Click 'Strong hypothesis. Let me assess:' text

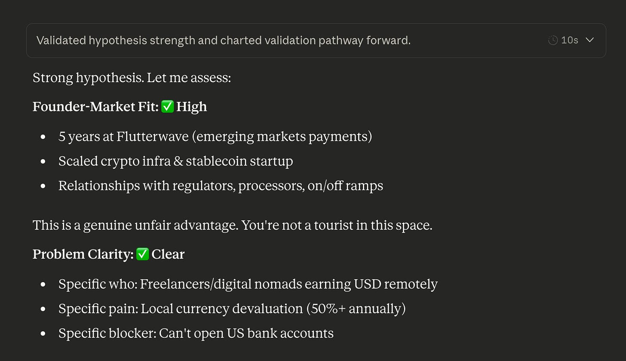click(x=132, y=78)
